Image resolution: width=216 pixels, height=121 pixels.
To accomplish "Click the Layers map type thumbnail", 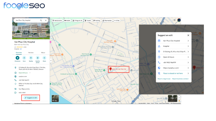I will coord(55,98).
